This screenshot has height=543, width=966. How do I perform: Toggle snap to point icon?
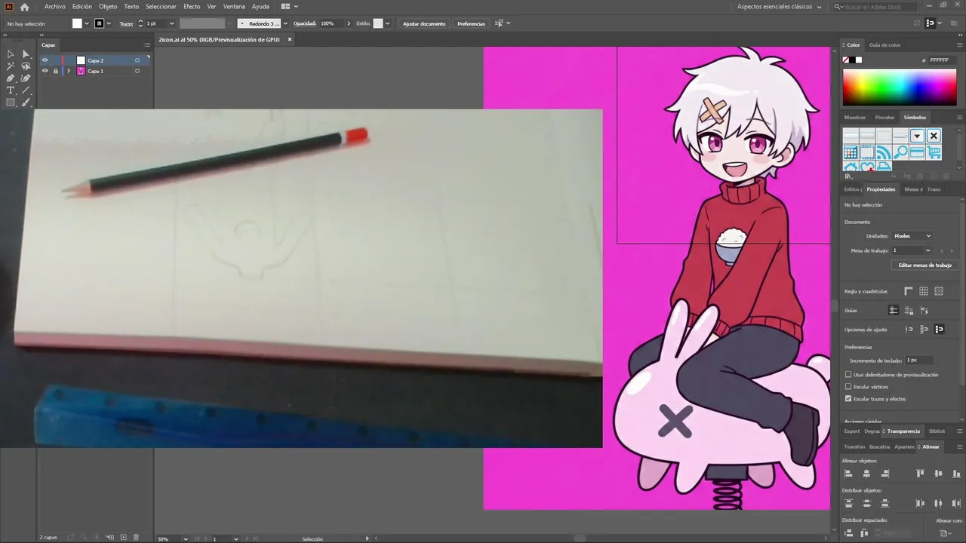[x=909, y=329]
